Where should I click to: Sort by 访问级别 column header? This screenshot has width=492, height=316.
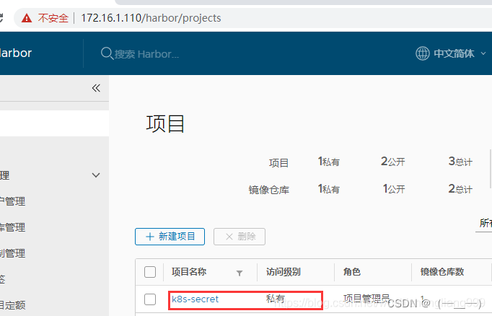(284, 272)
